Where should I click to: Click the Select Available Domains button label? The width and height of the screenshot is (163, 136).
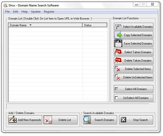click(x=138, y=27)
